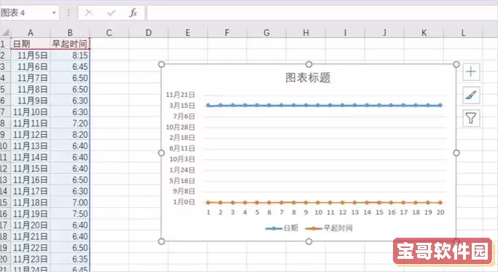Screen dimensions: 498x272
Task: Click horizontal axis label 20
Action: (x=440, y=212)
